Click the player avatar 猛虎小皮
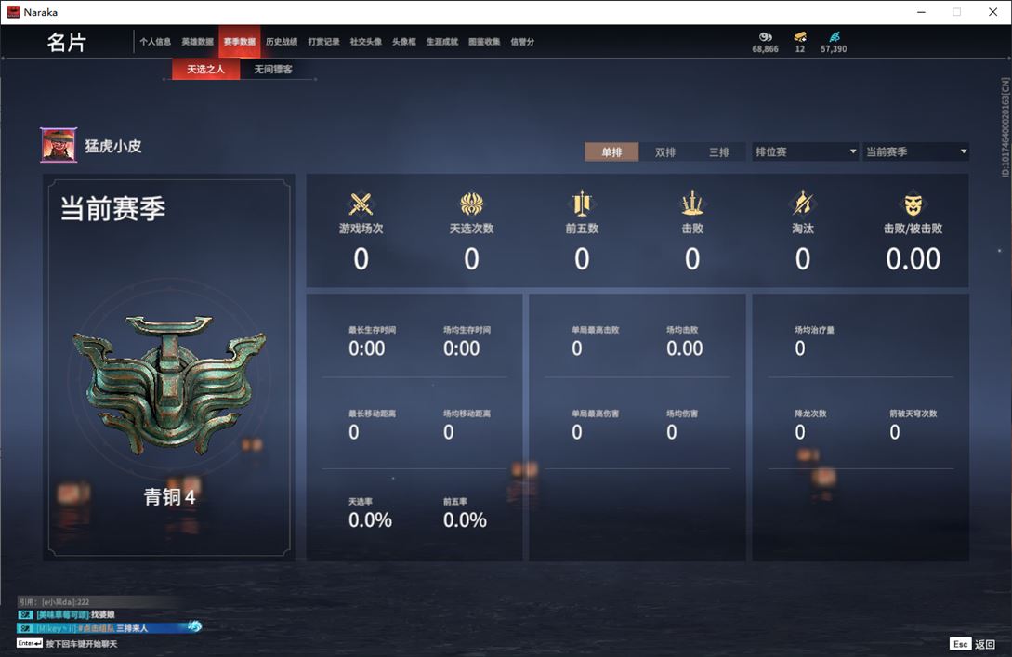1012x657 pixels. 59,145
